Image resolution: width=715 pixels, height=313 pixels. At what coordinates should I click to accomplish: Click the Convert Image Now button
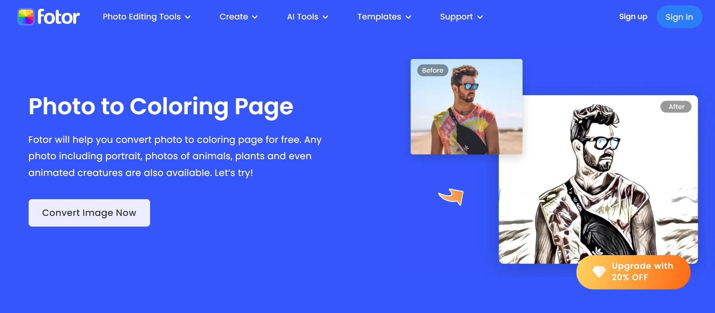89,213
